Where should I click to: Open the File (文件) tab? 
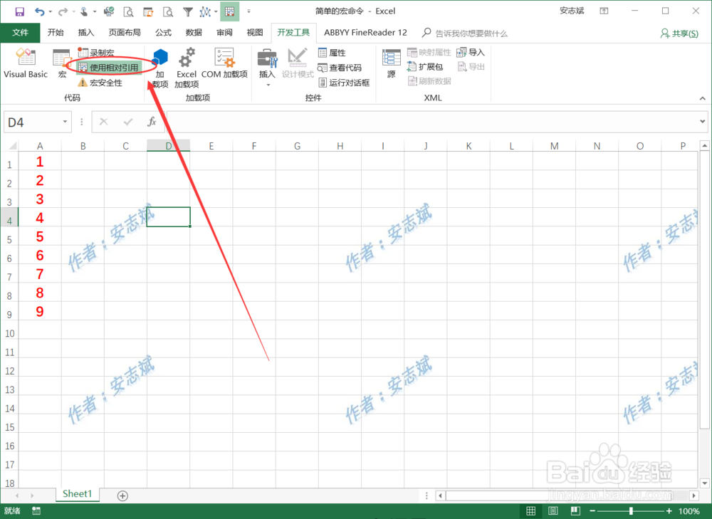[20, 33]
